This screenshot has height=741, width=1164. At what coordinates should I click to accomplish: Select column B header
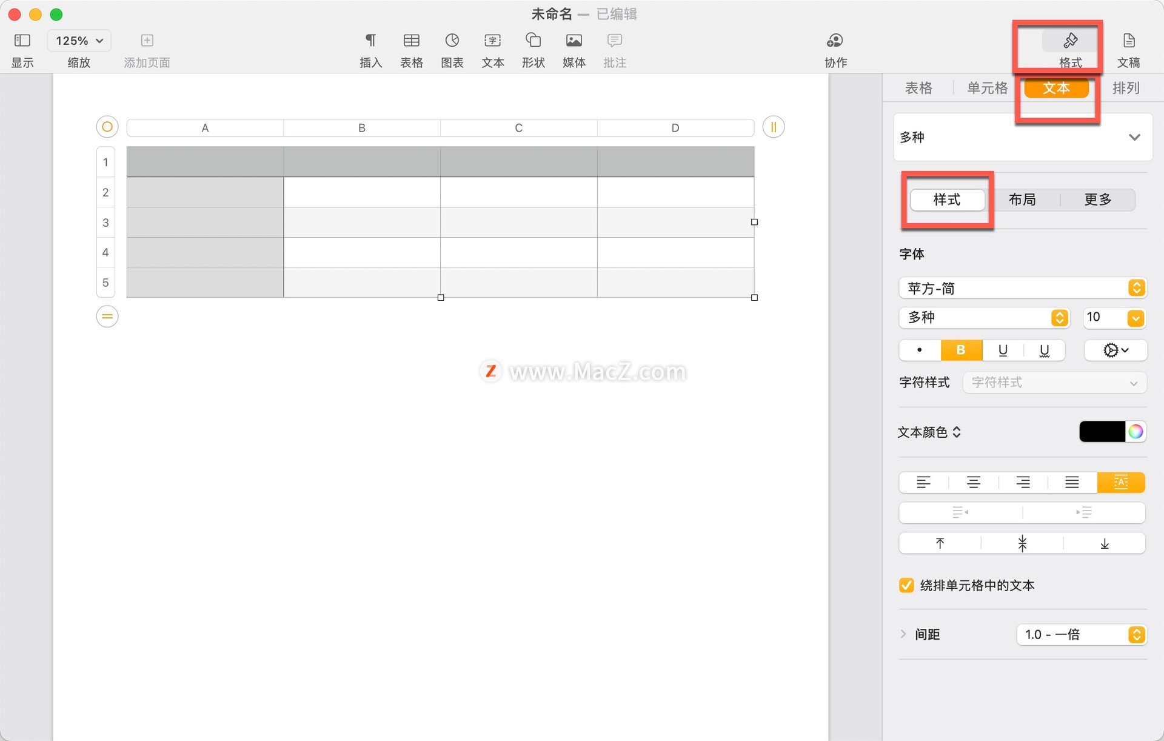(362, 127)
